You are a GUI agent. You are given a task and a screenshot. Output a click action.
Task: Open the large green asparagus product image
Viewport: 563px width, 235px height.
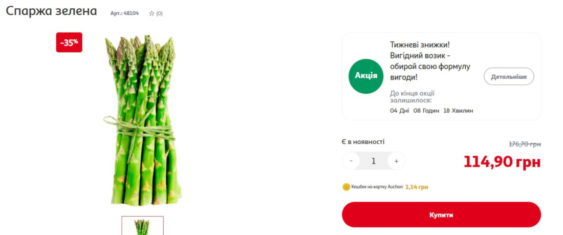pyautogui.click(x=142, y=120)
